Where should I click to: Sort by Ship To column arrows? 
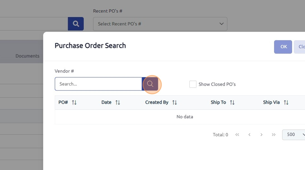(x=232, y=102)
